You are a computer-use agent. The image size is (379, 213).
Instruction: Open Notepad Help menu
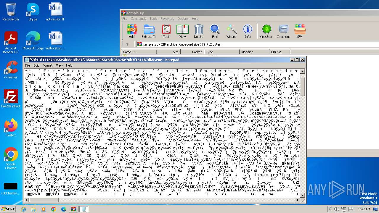(69, 65)
